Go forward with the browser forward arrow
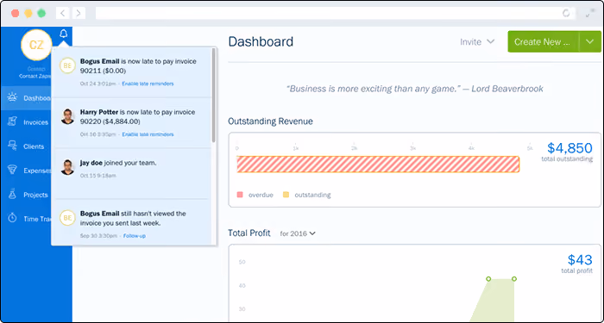This screenshot has height=323, width=604. (79, 14)
